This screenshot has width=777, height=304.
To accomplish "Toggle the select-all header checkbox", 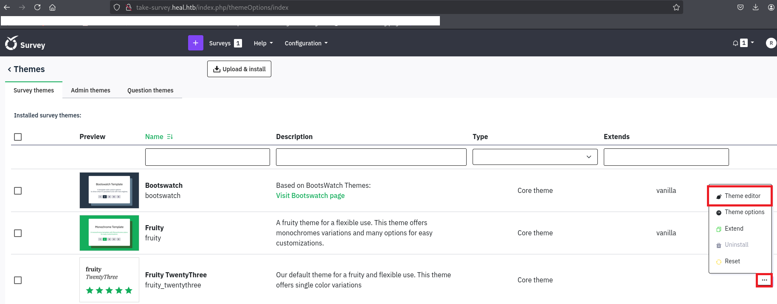I will 18,137.
